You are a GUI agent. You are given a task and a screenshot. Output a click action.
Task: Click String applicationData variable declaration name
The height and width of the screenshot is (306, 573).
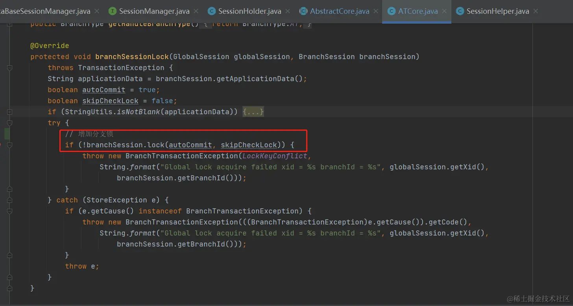[110, 79]
